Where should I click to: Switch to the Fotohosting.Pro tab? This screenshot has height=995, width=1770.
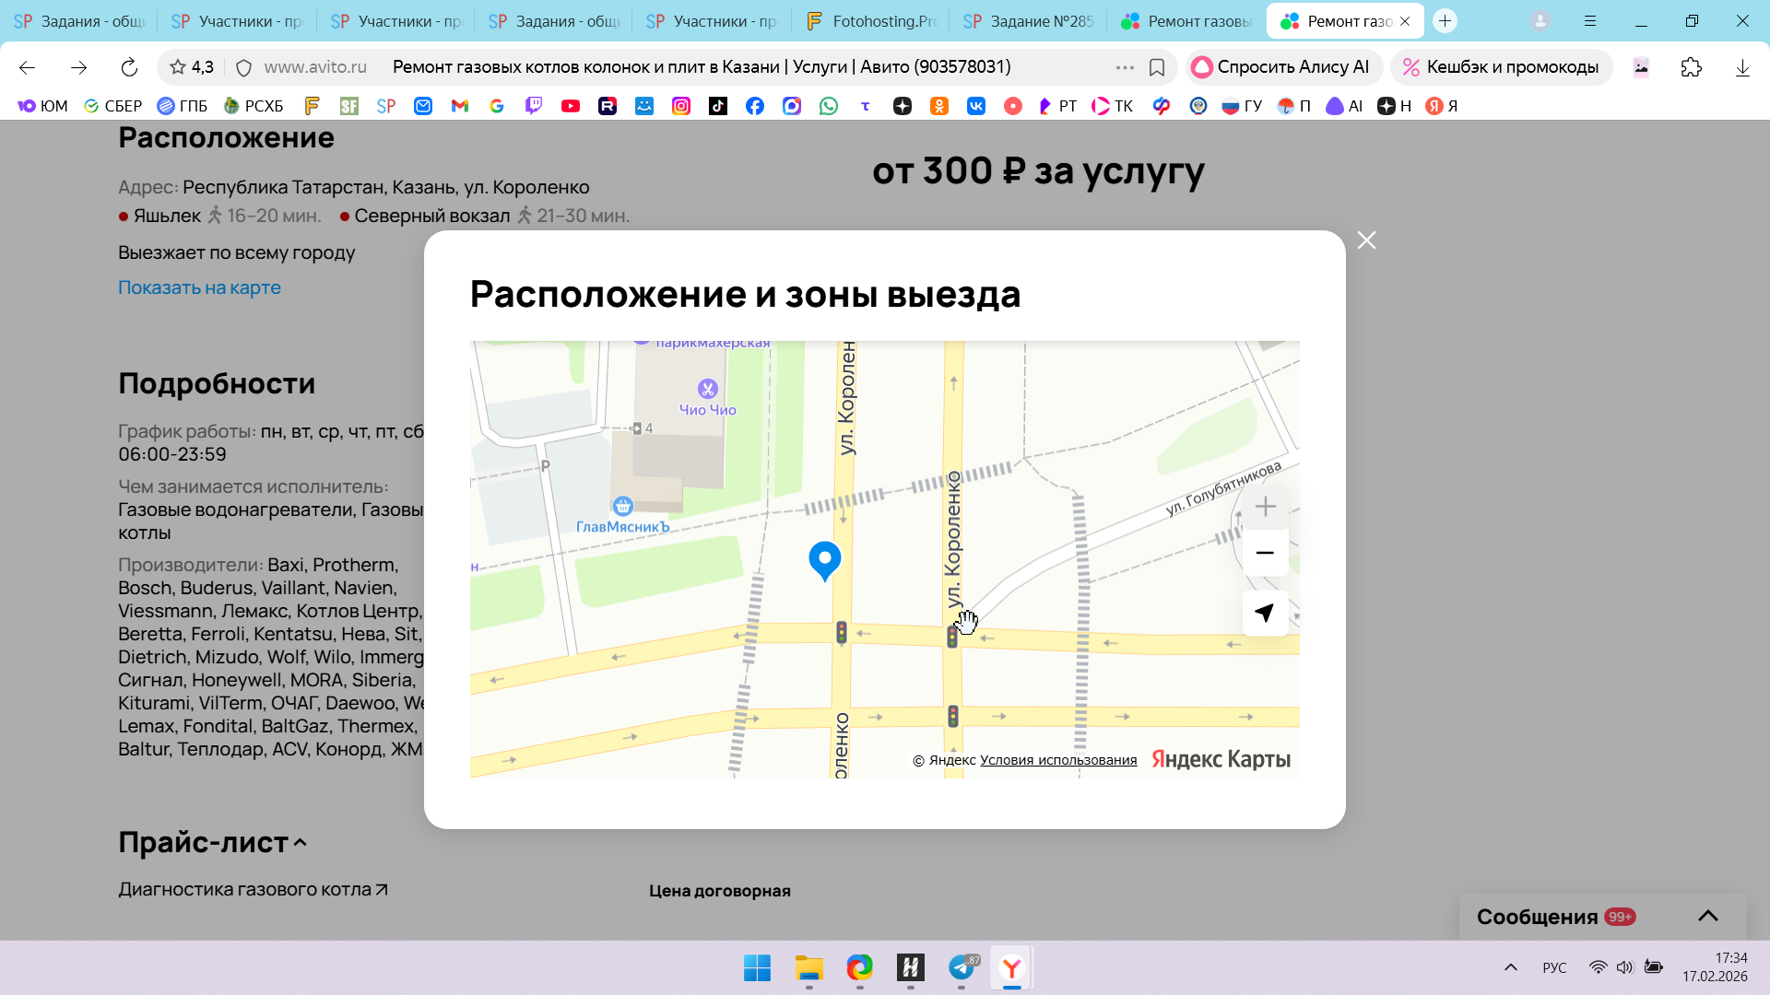tap(871, 21)
